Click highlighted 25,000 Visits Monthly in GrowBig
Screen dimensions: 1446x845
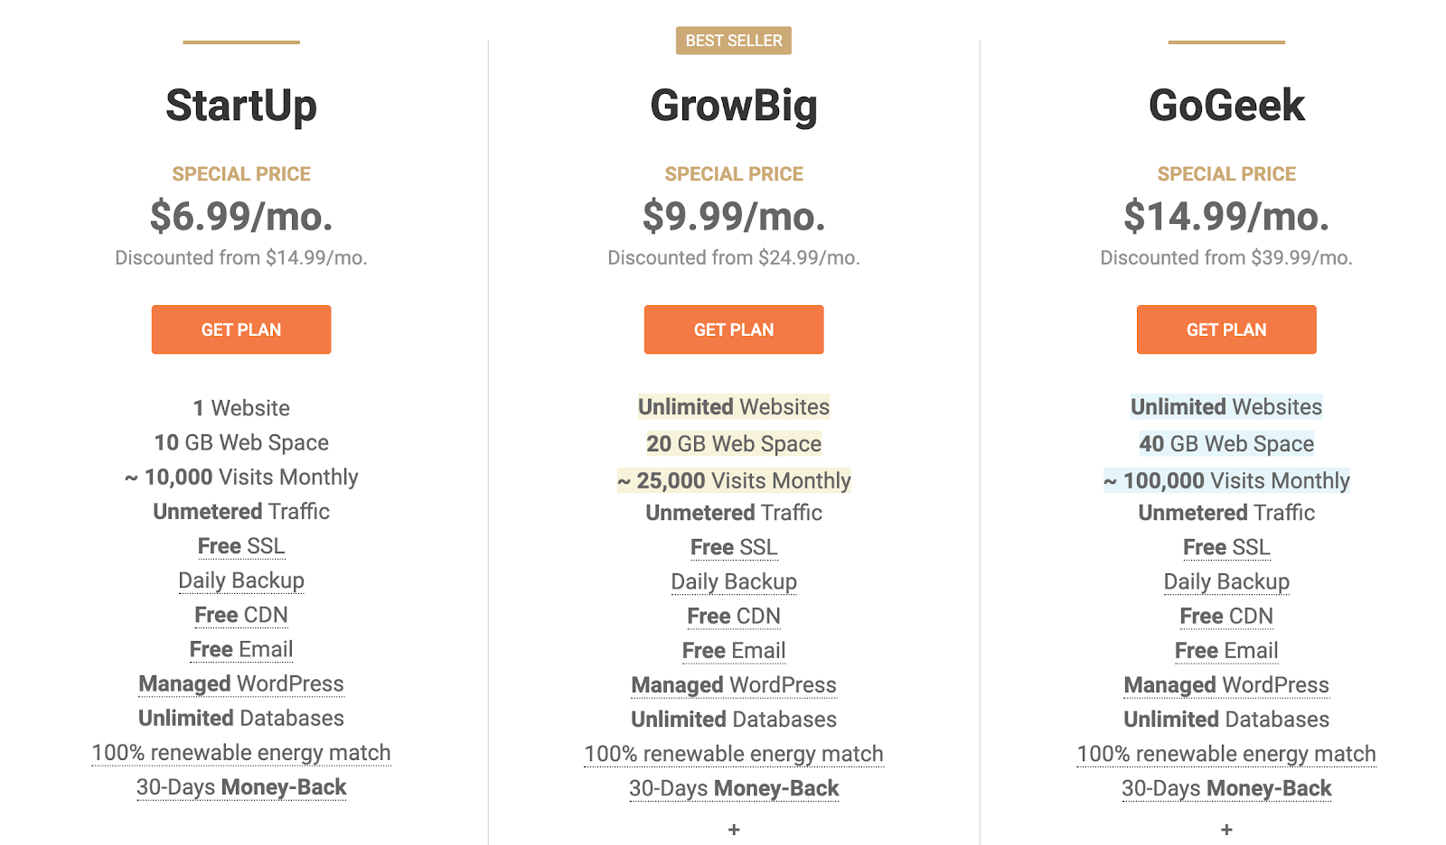pyautogui.click(x=734, y=480)
